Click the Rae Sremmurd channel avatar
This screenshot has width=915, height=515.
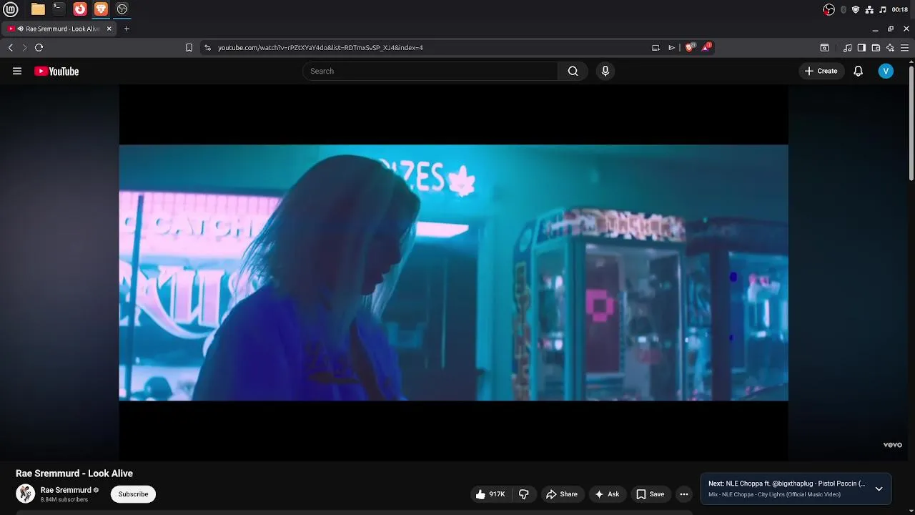pos(26,494)
